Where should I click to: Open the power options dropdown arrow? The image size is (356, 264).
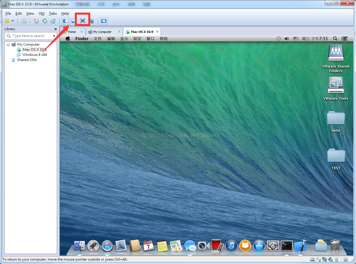13,21
